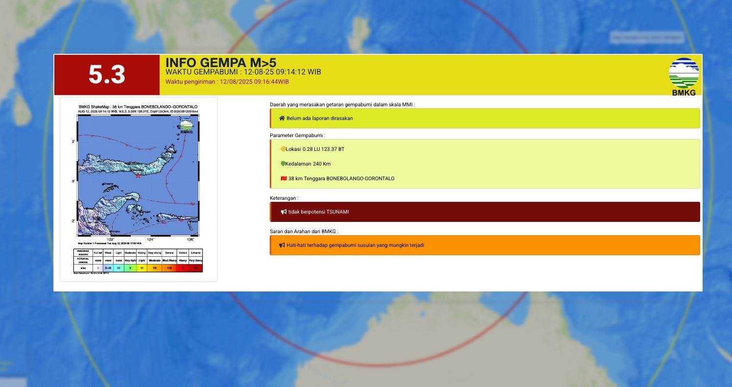Image resolution: width=732 pixels, height=387 pixels.
Task: Click the 'Hati-hati terhadap gempabumi susulan' advisory
Action: point(485,245)
